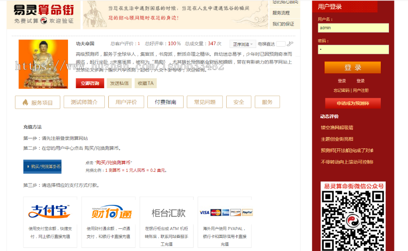The image size is (408, 251).
Task: Click the 充值方法 heading
Action: click(x=33, y=127)
